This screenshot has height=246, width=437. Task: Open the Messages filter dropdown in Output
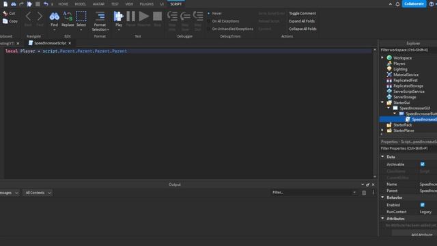[x=9, y=193]
